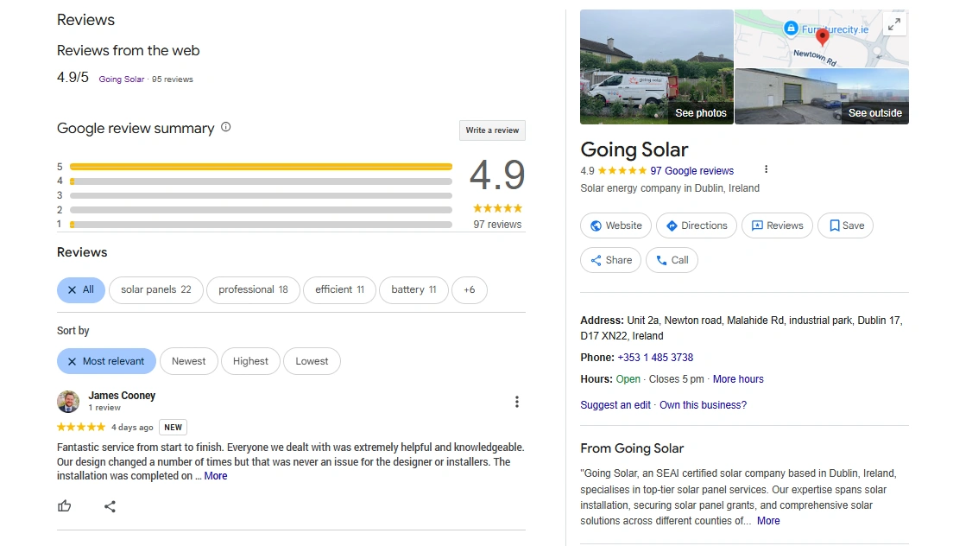The height and width of the screenshot is (546, 953).
Task: Click the 5-star rating bar
Action: coord(261,167)
